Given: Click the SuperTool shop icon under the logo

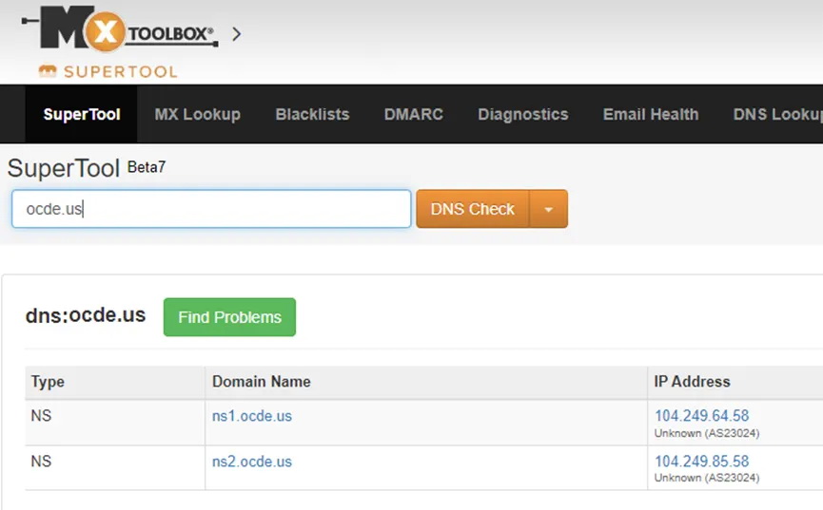Looking at the screenshot, I should pos(48,71).
